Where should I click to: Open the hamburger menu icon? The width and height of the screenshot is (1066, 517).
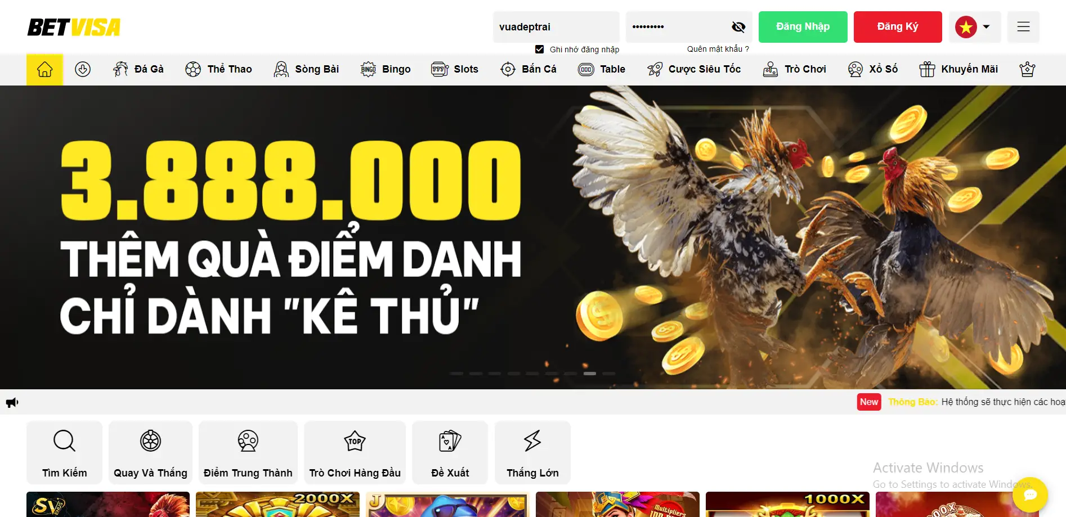click(x=1023, y=26)
